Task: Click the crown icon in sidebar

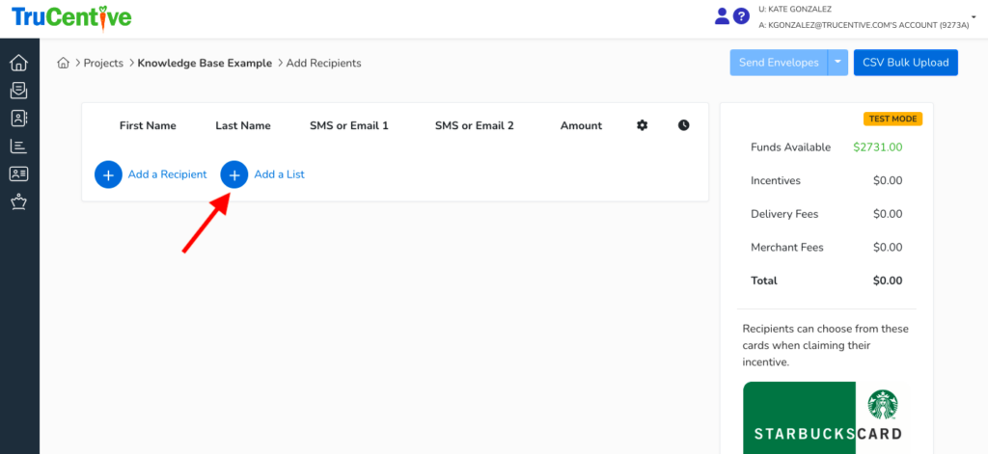Action: (x=18, y=202)
